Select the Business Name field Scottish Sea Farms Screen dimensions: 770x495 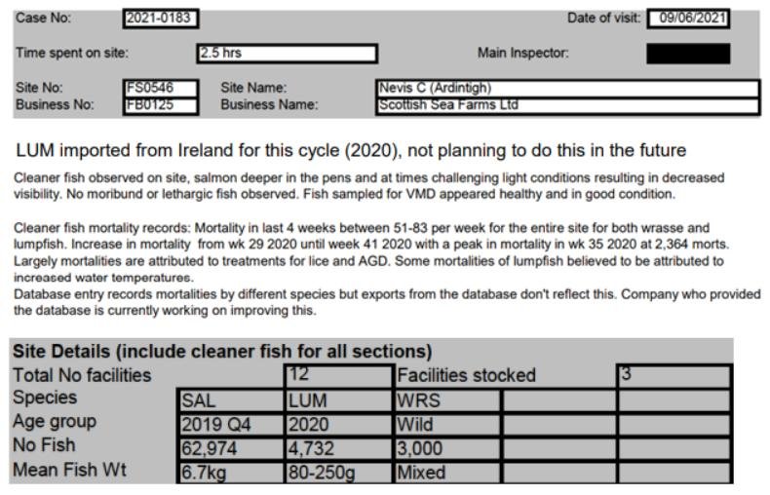567,104
